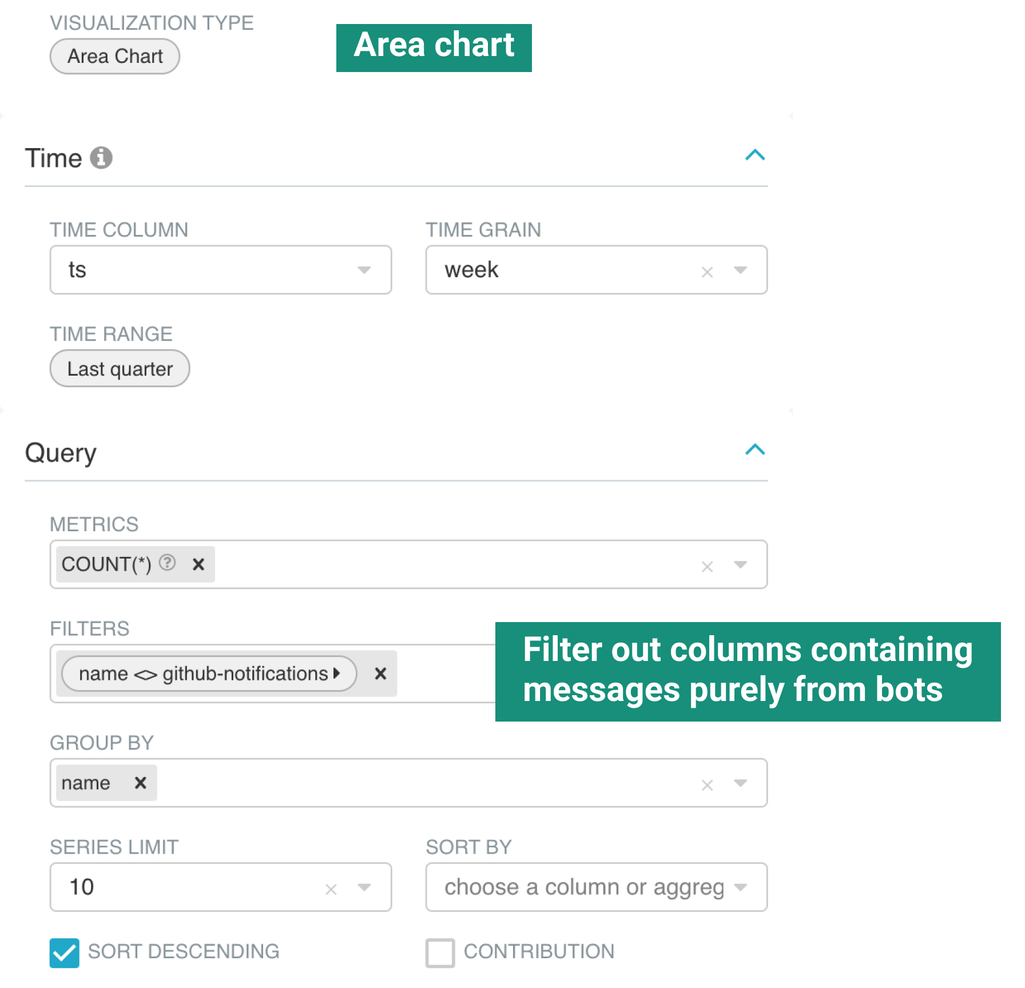Uncheck the Sort Descending checkbox
The height and width of the screenshot is (988, 1025).
[64, 953]
